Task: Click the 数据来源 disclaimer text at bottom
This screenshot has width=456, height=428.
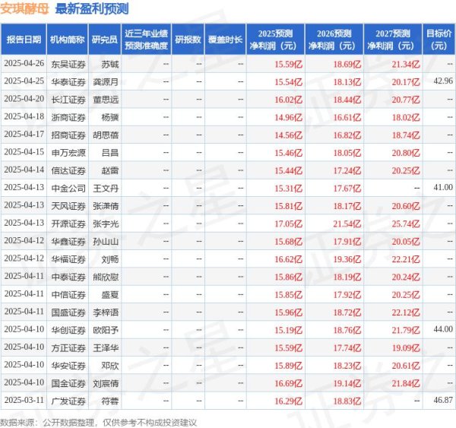Action: pyautogui.click(x=99, y=421)
